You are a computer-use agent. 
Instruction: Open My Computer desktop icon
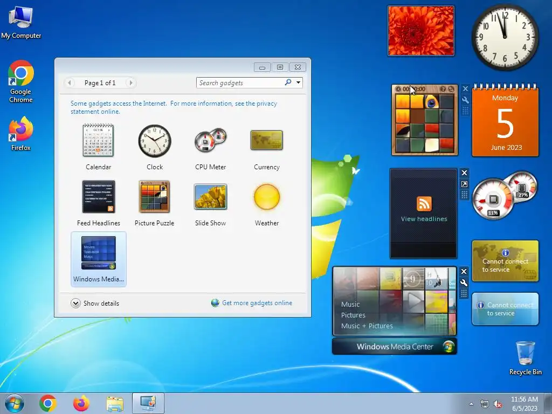(x=21, y=23)
